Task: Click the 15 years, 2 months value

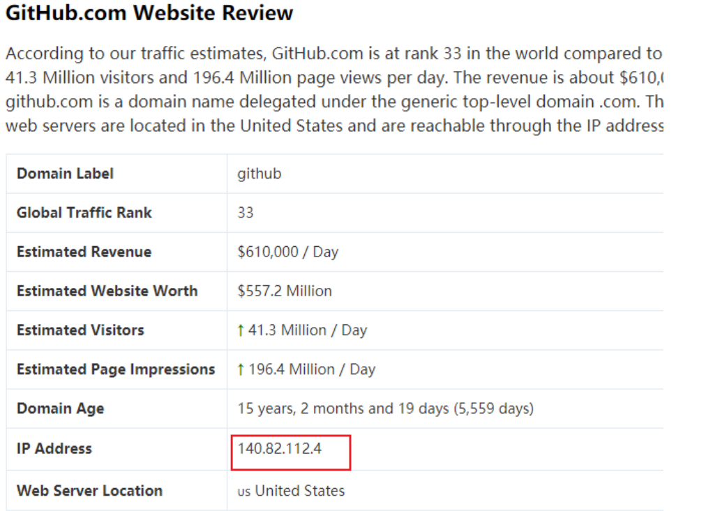Action: pos(385,409)
